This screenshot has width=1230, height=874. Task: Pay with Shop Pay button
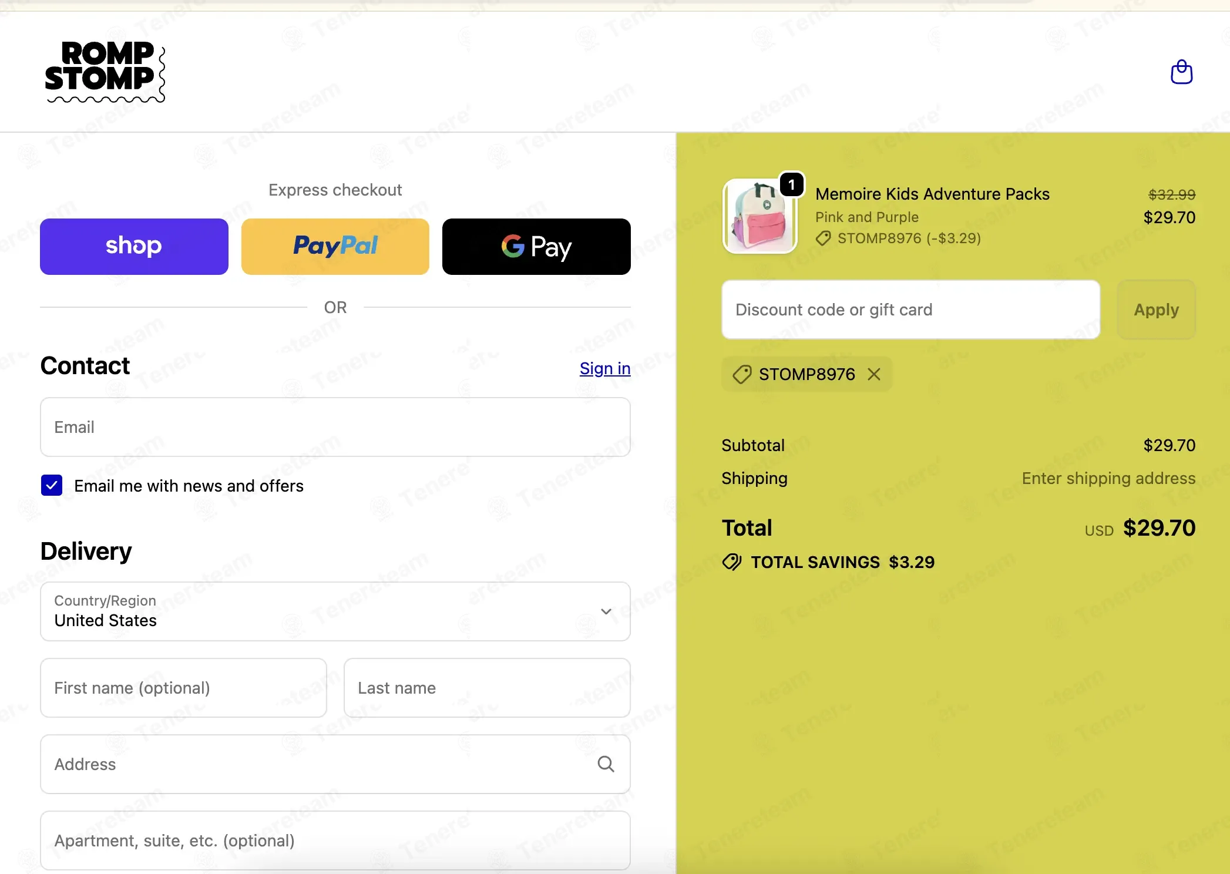(134, 247)
